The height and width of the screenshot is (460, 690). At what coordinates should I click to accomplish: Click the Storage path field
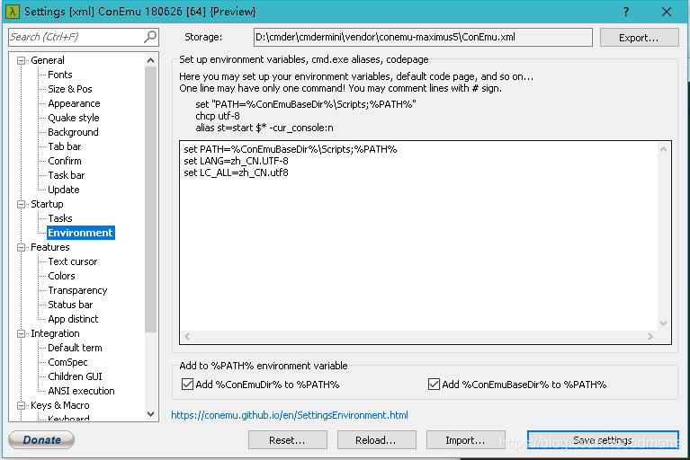pos(423,38)
